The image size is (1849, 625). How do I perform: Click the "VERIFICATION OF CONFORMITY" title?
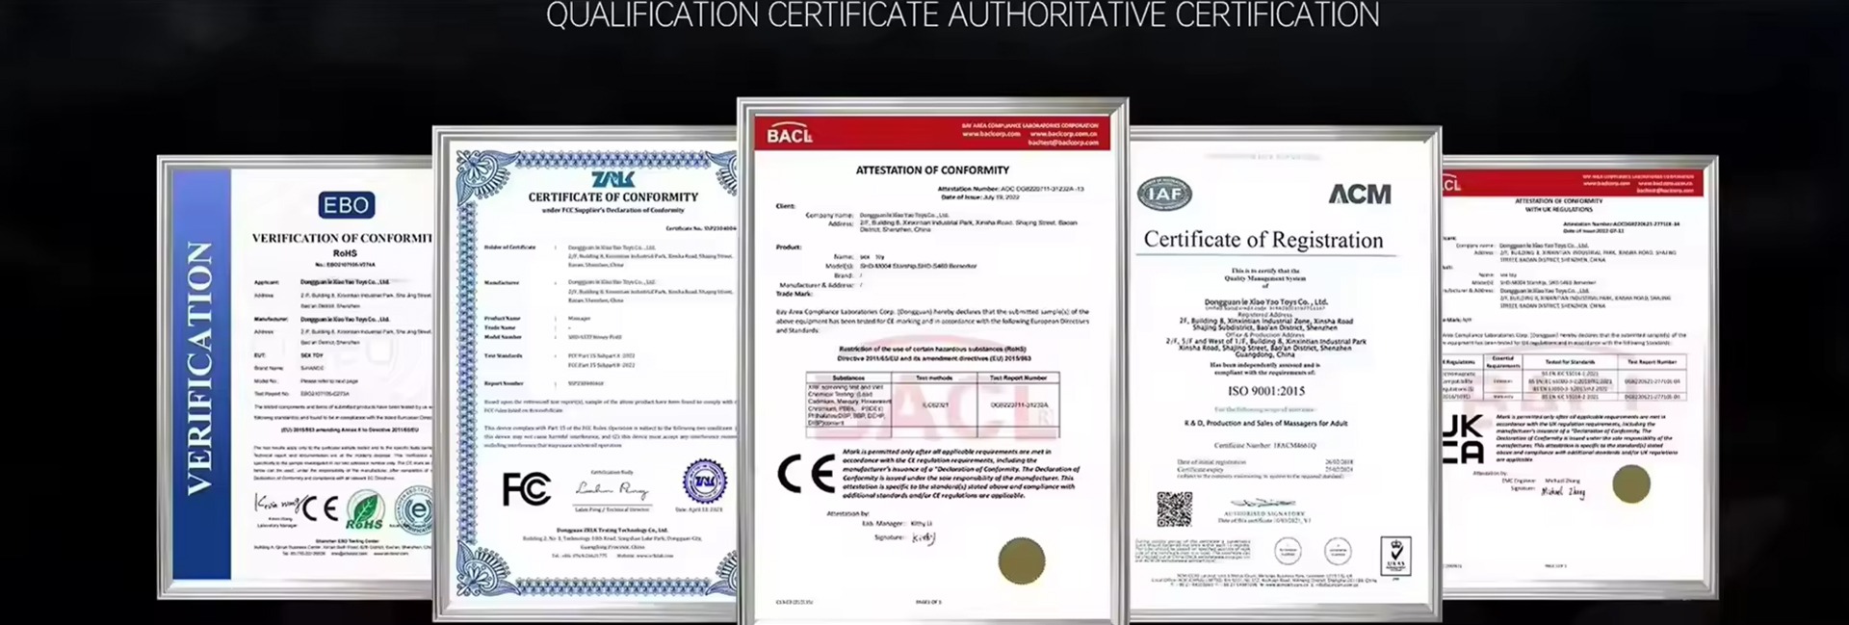point(342,238)
